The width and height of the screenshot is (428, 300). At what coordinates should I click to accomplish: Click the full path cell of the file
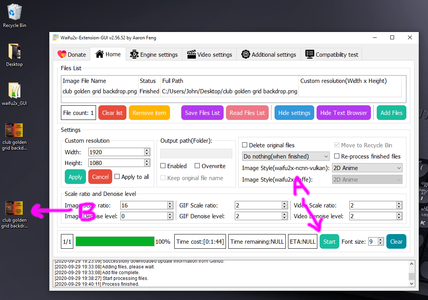(x=229, y=91)
